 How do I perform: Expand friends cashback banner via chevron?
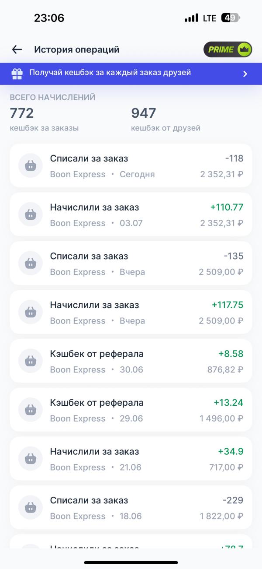pos(245,74)
